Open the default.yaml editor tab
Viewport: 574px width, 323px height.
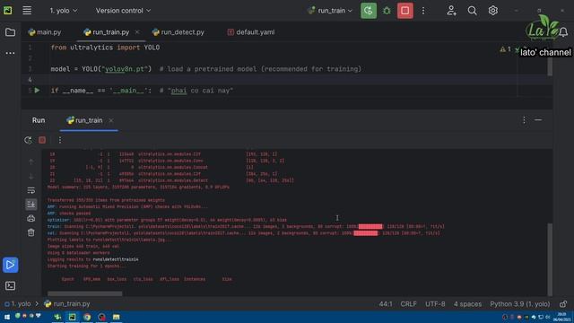coord(251,32)
